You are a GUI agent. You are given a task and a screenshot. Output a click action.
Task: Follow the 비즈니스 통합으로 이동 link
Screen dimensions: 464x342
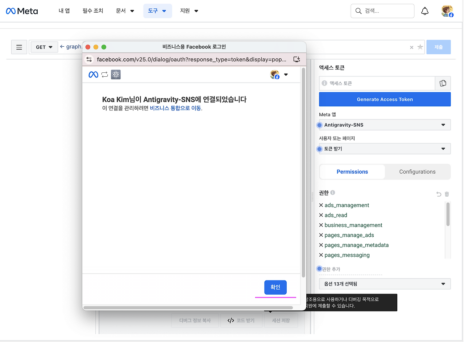click(x=175, y=108)
